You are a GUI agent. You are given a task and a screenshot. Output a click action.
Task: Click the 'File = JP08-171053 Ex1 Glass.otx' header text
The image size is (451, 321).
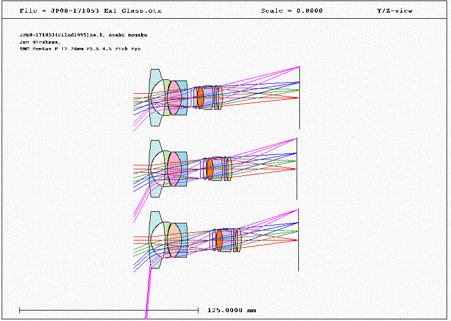coord(90,11)
